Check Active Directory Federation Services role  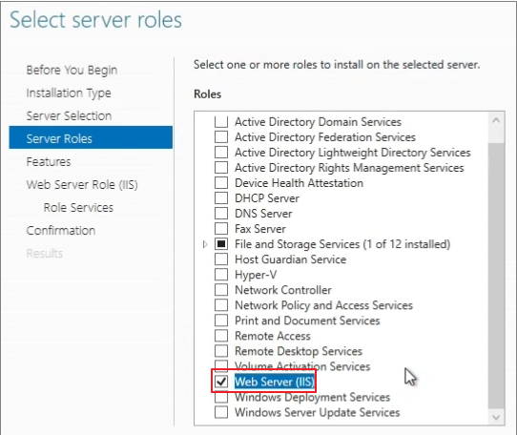pyautogui.click(x=221, y=136)
